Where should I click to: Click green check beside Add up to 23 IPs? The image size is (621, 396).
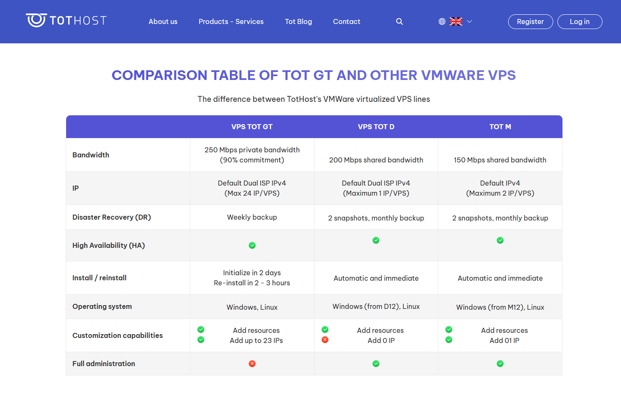pyautogui.click(x=201, y=340)
